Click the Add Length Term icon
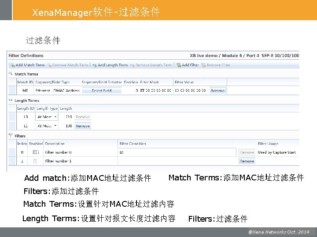 [x=94, y=65]
